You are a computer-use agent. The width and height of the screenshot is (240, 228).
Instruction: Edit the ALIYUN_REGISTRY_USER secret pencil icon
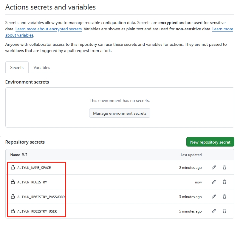(x=213, y=211)
